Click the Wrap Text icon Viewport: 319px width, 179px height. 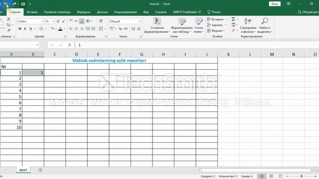pyautogui.click(x=101, y=21)
